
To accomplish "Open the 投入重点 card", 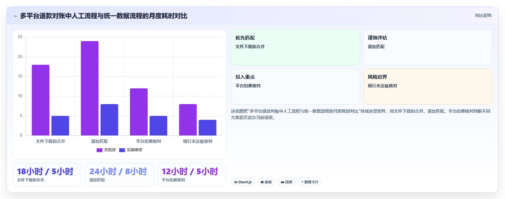I will click(x=295, y=87).
